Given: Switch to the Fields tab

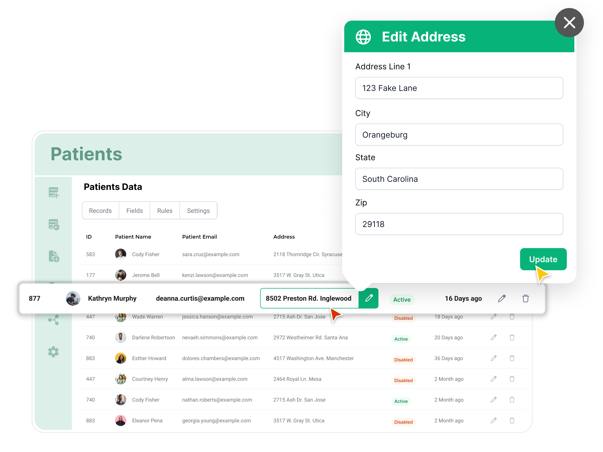Looking at the screenshot, I should click(134, 210).
